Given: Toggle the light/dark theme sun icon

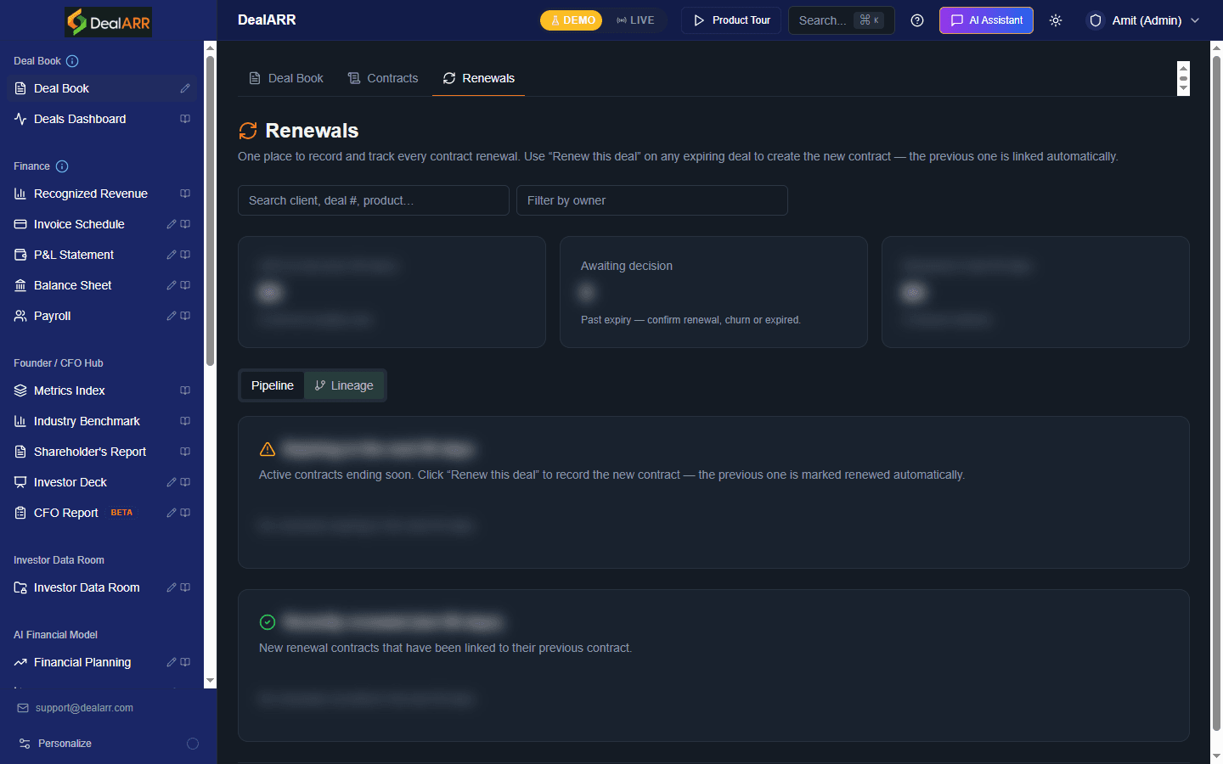Looking at the screenshot, I should (x=1056, y=20).
